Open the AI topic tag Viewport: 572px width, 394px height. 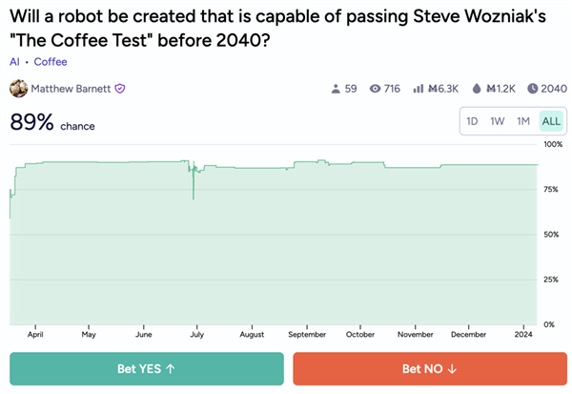click(x=15, y=62)
